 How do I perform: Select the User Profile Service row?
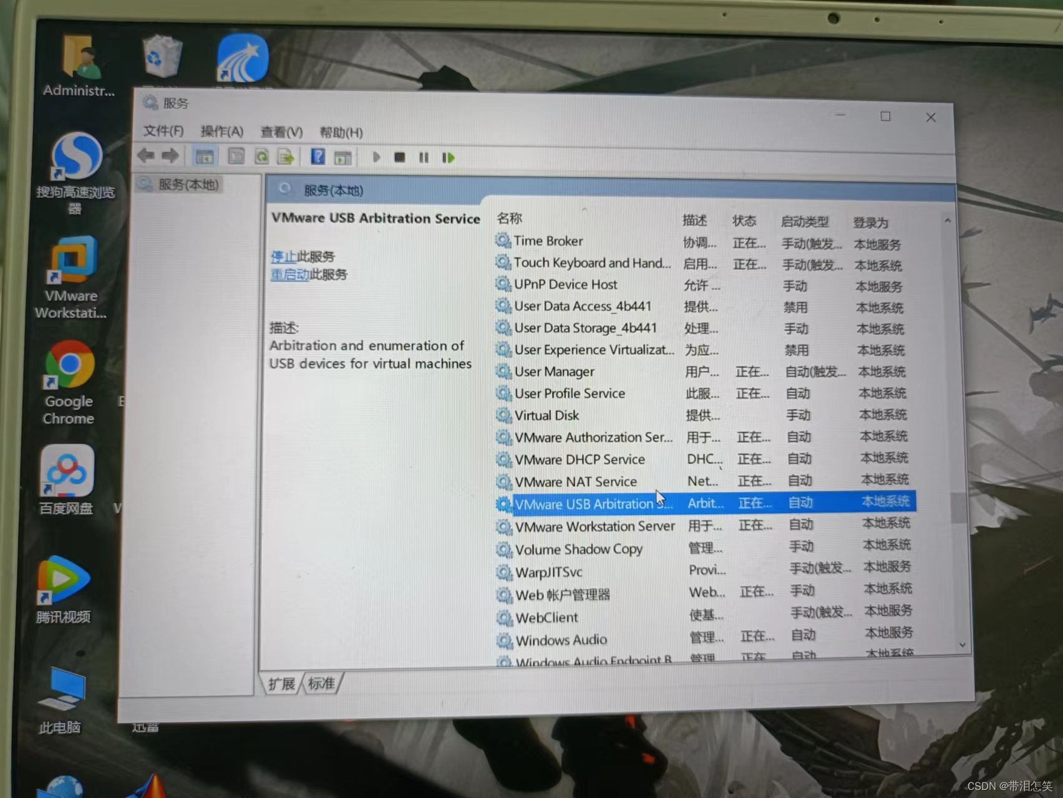[702, 393]
